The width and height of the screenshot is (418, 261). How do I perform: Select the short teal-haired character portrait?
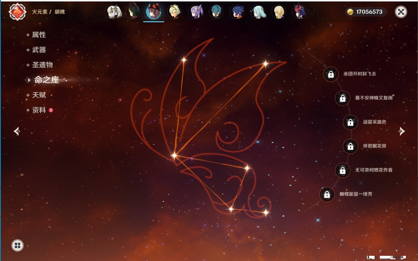point(216,12)
